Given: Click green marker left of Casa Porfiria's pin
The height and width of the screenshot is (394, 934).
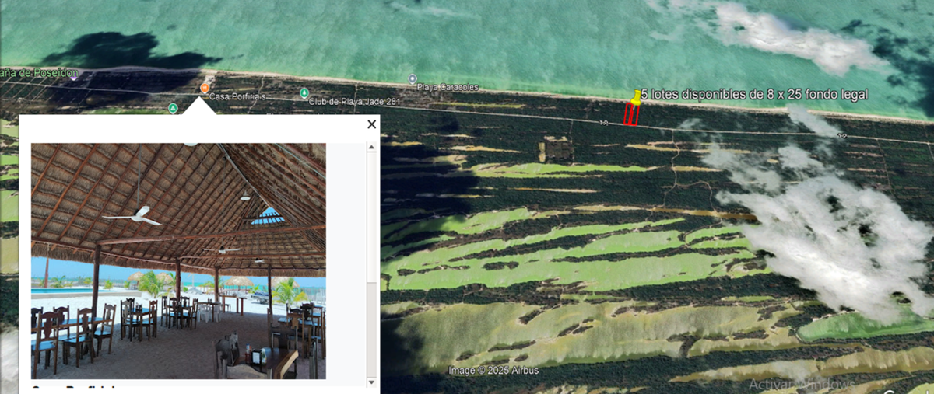Looking at the screenshot, I should point(173,108).
